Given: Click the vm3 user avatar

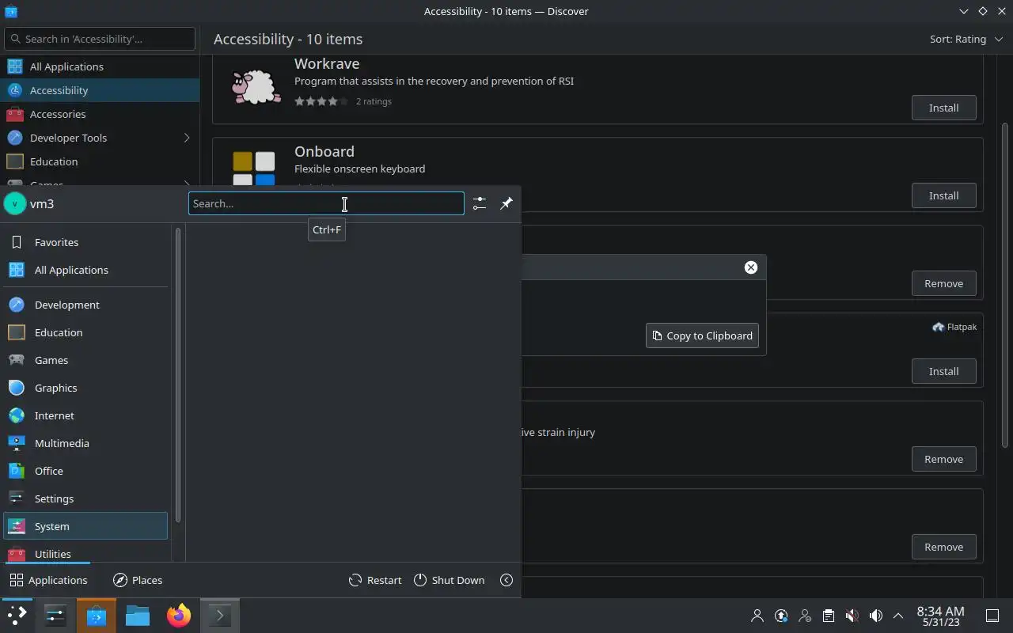Looking at the screenshot, I should [15, 203].
